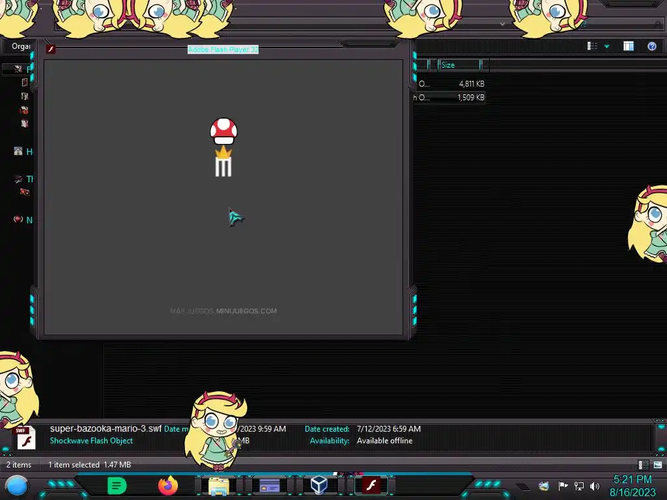Click the 1 item selected 1.47 MB status

pos(89,465)
